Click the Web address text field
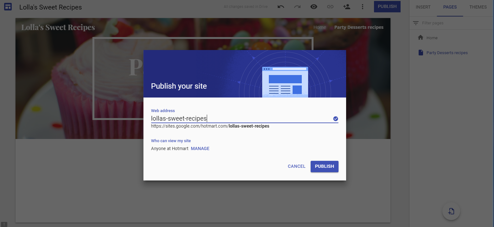The height and width of the screenshot is (227, 494). (x=241, y=118)
